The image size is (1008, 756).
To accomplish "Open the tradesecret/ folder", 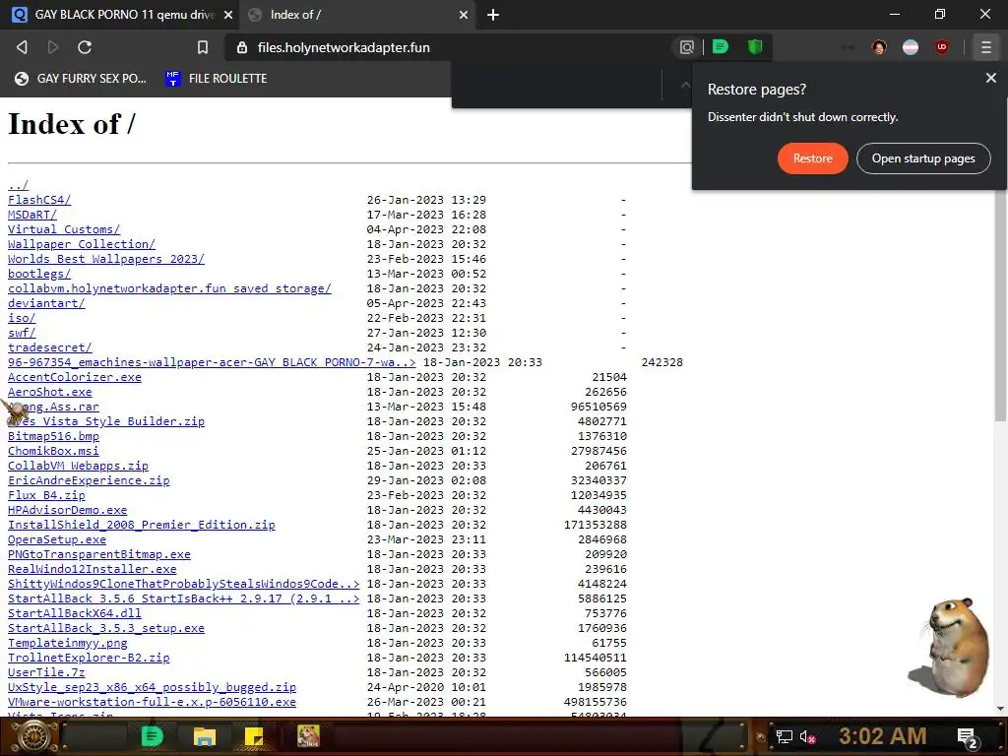I will 50,347.
